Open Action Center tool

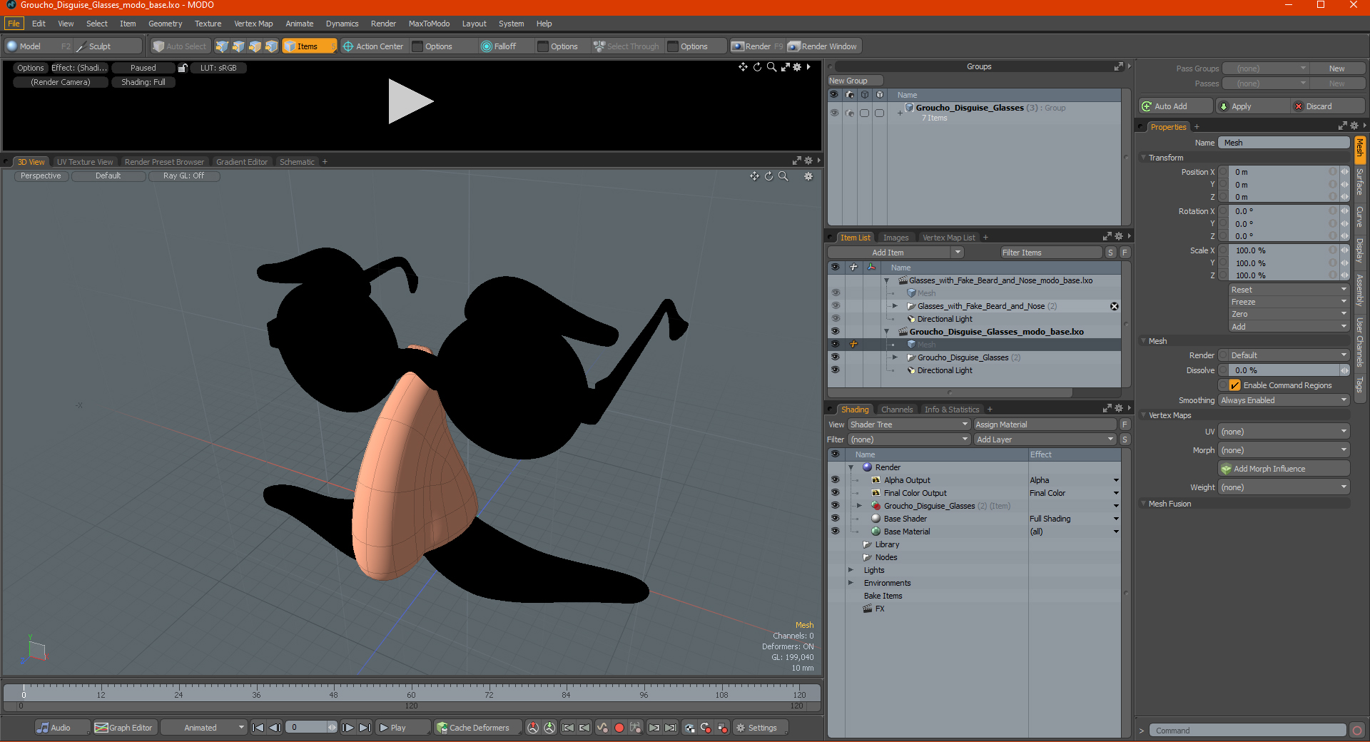[x=373, y=46]
